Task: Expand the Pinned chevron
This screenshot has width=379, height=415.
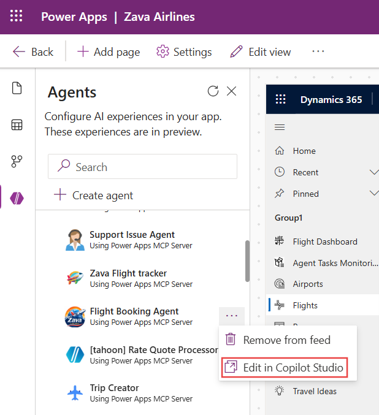Action: coord(374,193)
